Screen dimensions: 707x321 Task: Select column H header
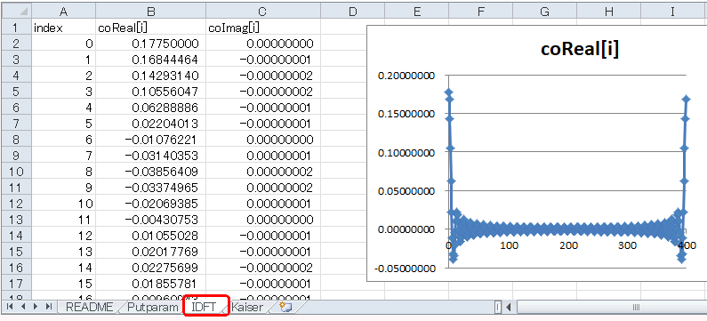click(x=608, y=11)
